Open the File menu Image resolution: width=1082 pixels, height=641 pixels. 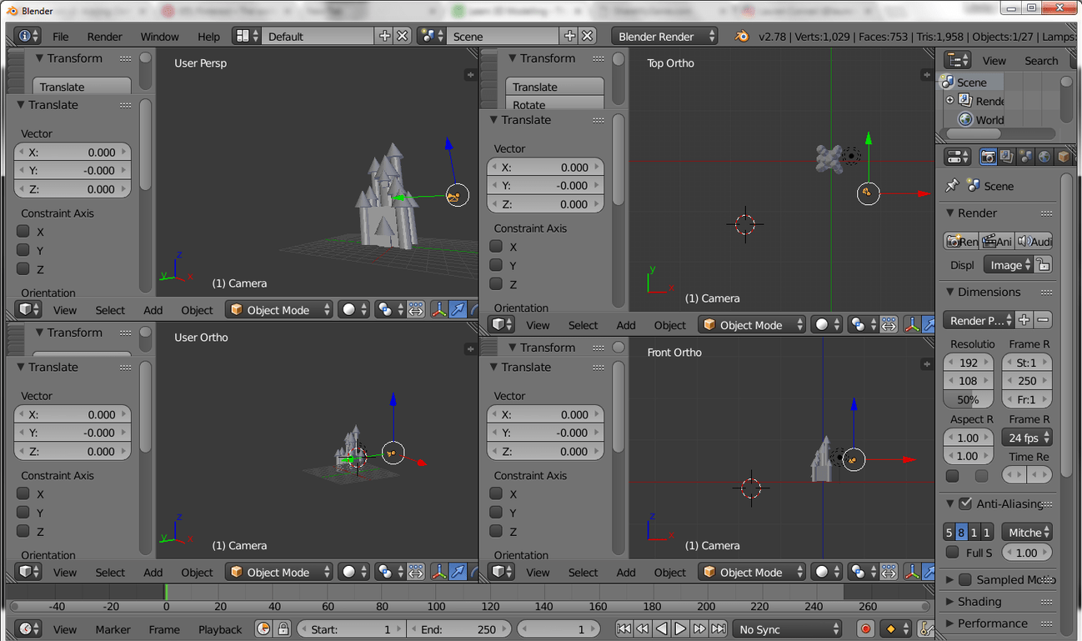(61, 36)
